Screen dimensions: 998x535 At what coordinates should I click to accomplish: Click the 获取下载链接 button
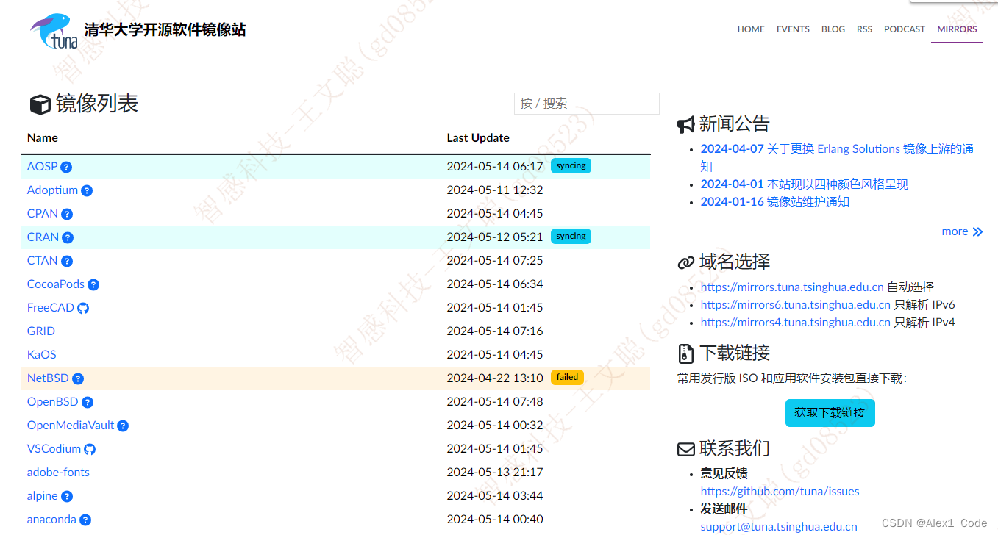[x=830, y=413]
